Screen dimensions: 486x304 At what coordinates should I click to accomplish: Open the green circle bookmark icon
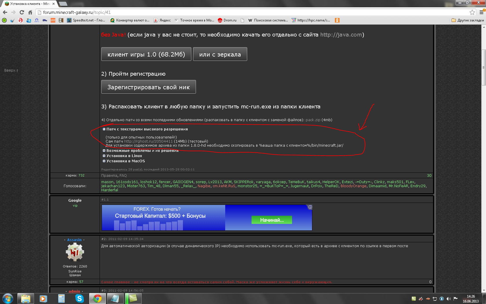[x=4, y=20]
